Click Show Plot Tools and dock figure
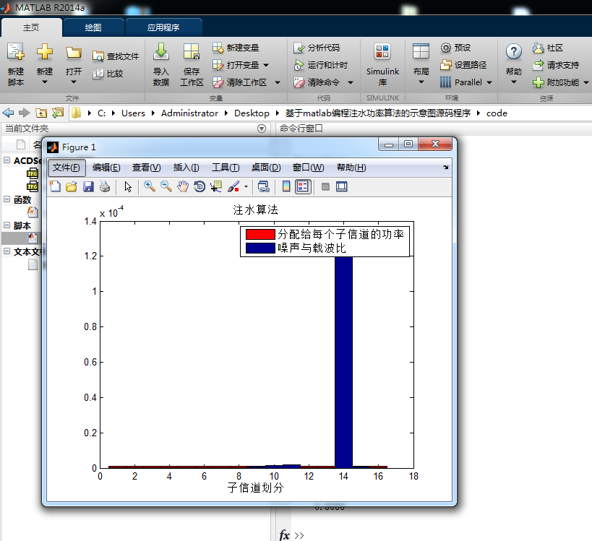 click(x=342, y=187)
